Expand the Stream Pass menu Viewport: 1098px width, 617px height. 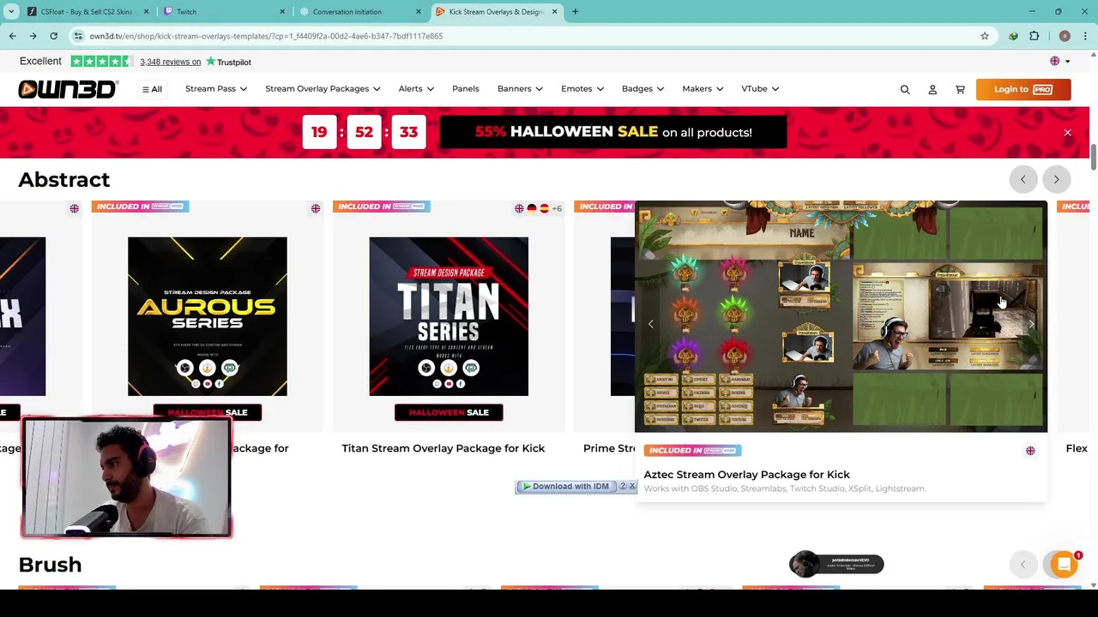[x=216, y=89]
